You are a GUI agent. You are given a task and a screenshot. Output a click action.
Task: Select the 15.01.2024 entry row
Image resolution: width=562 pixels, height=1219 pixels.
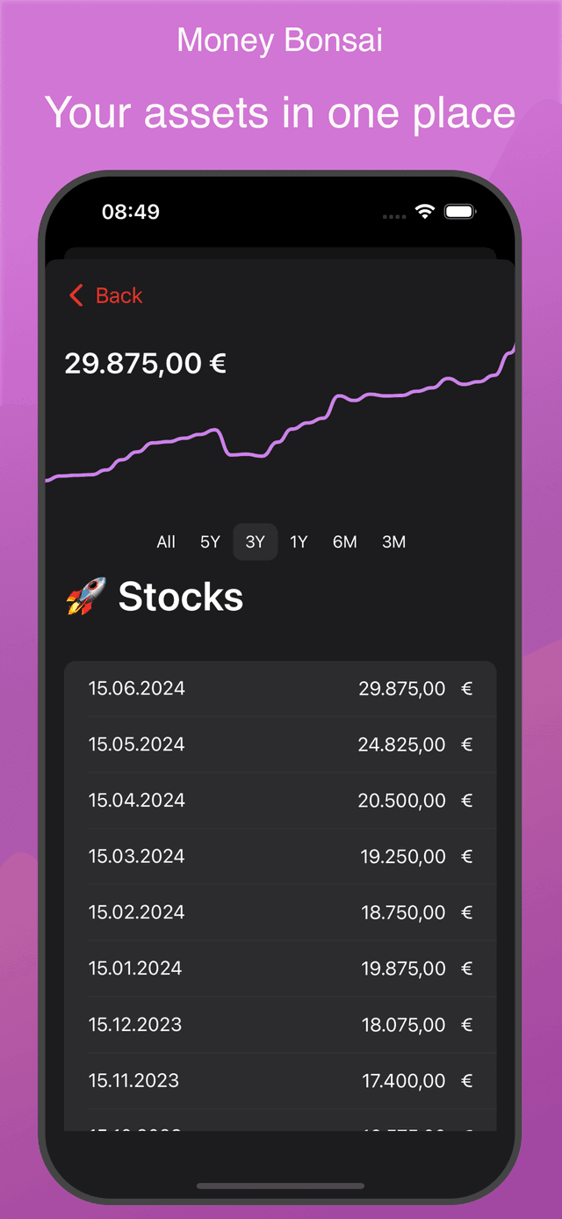point(279,969)
